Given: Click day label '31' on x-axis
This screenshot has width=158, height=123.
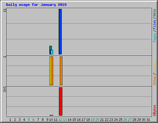Looking at the screenshot, I should [148, 120].
